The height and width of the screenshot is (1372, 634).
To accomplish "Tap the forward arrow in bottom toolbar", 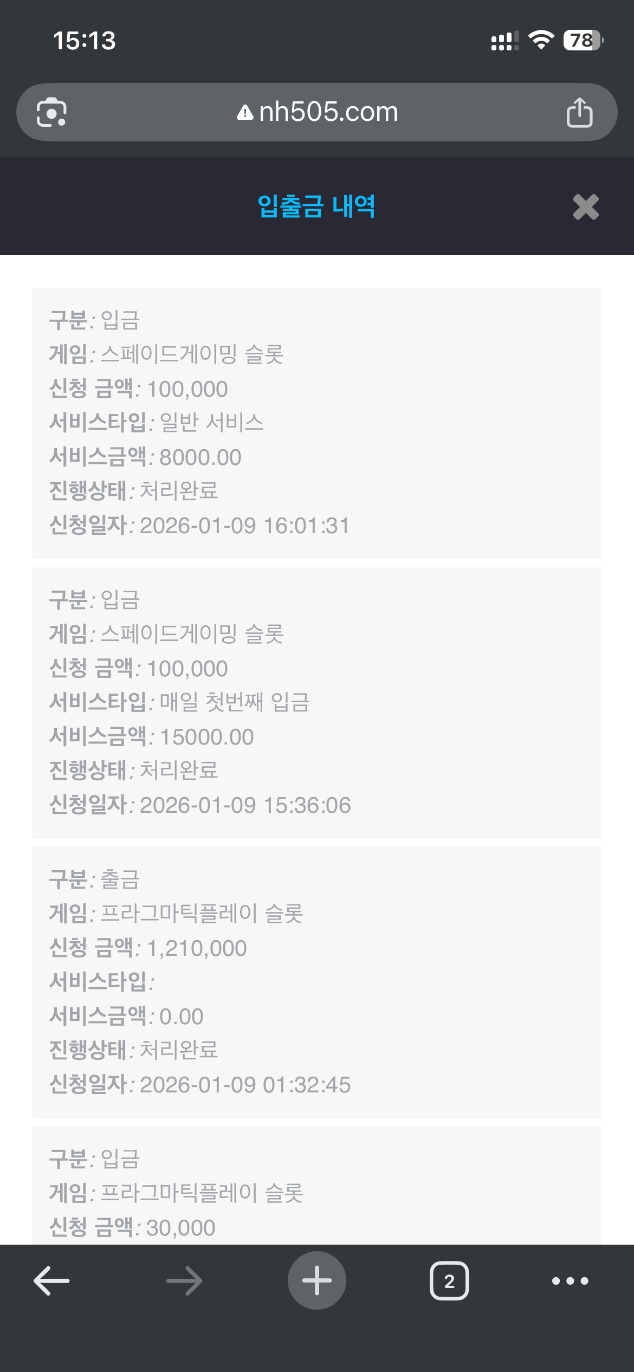I will point(184,1281).
